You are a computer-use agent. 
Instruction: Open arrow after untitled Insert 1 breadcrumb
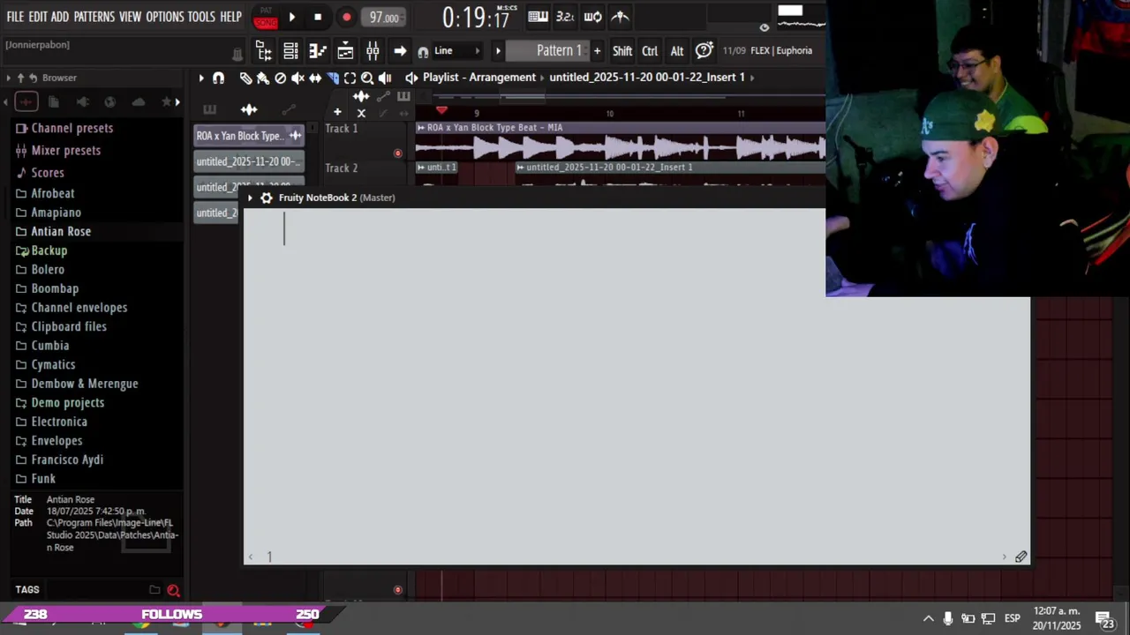pyautogui.click(x=751, y=77)
